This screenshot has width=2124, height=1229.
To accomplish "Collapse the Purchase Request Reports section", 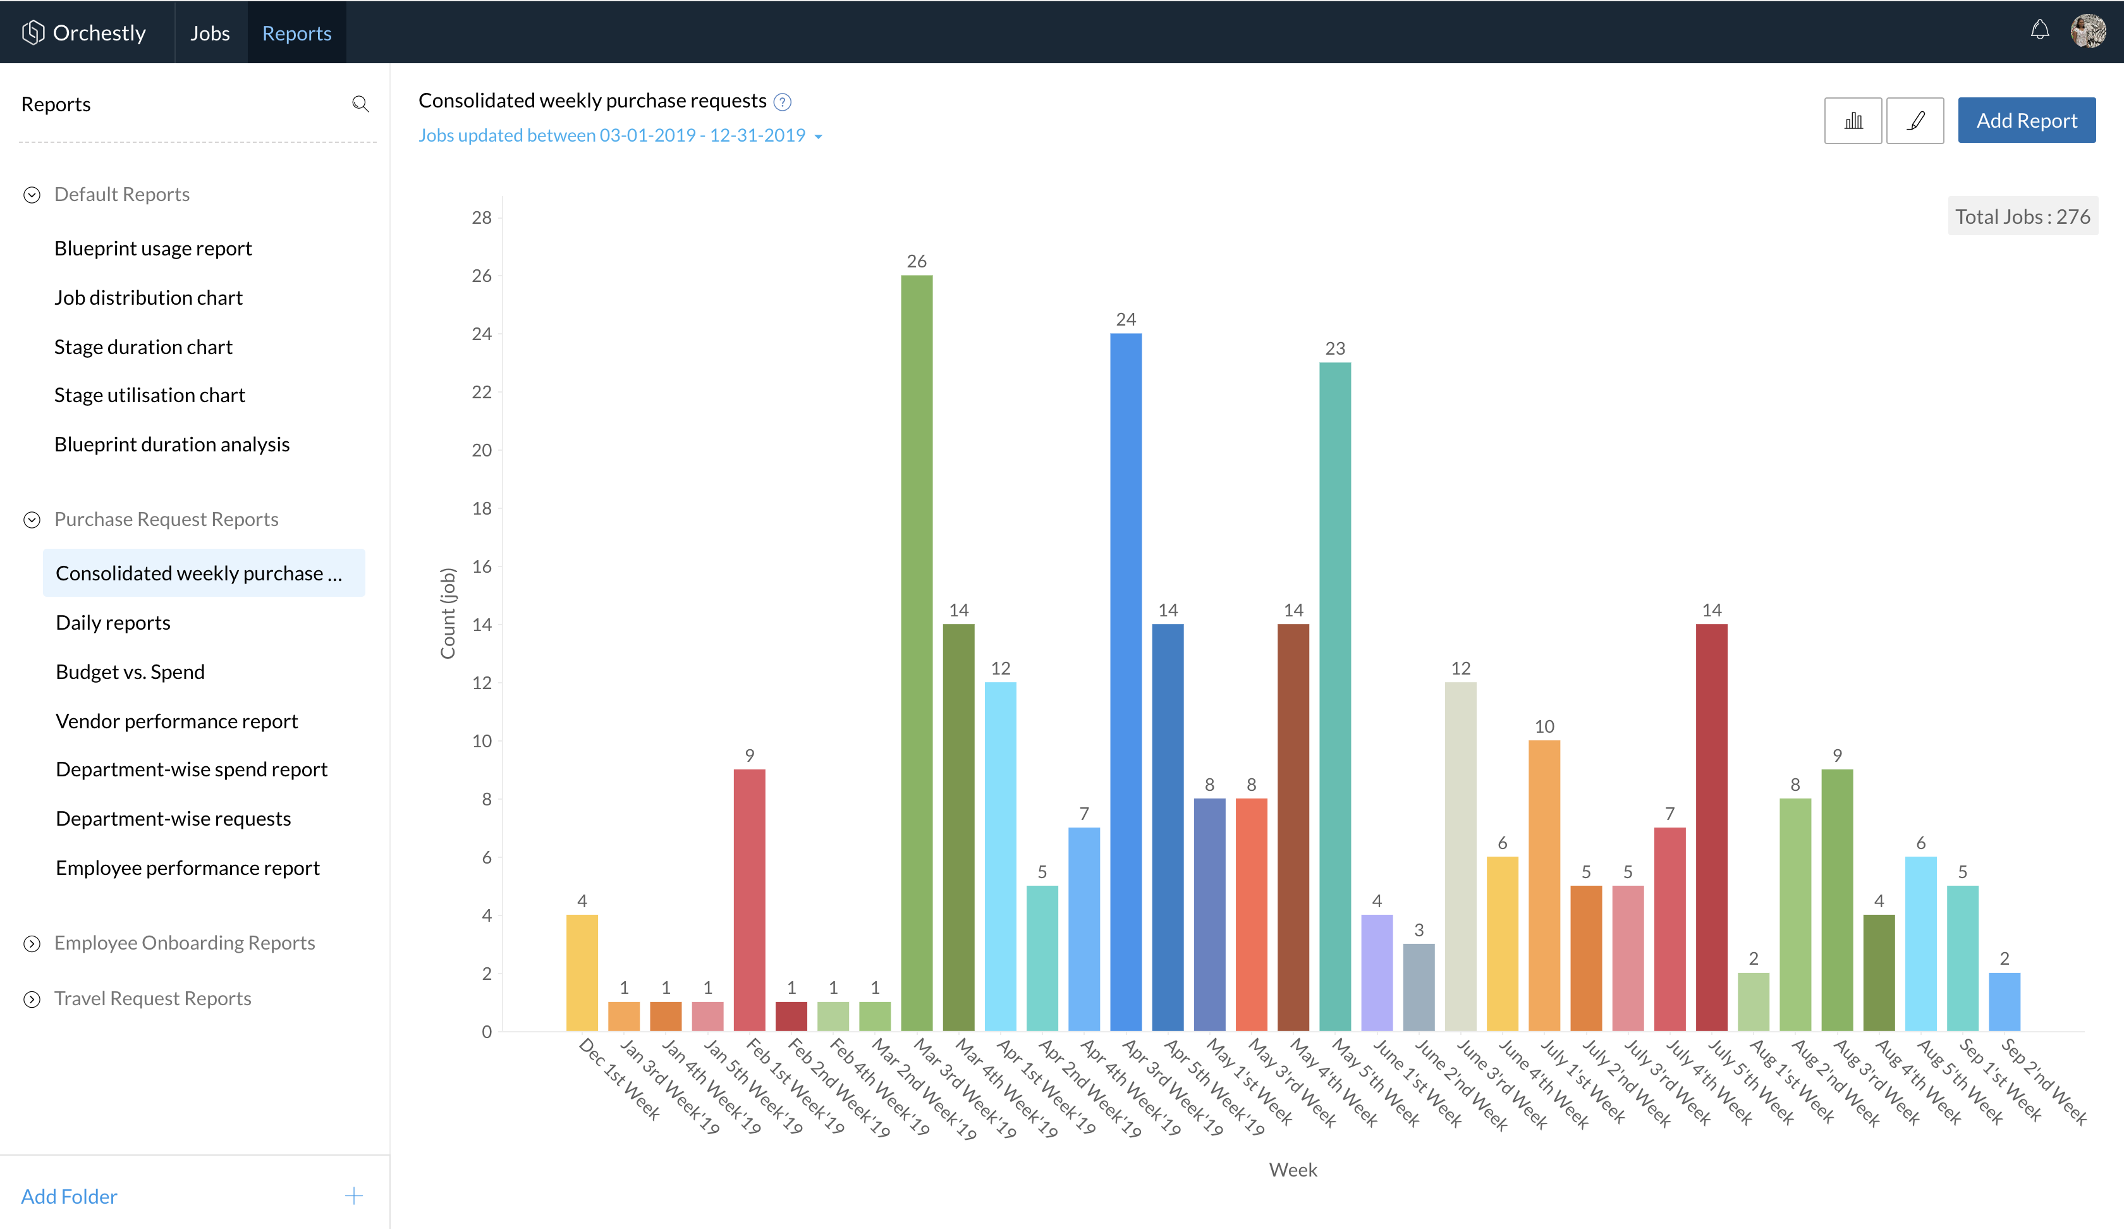I will click(32, 519).
